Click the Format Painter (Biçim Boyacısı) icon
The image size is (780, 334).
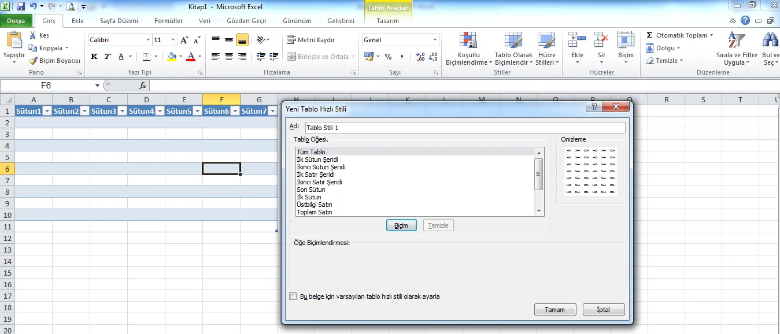click(x=34, y=61)
